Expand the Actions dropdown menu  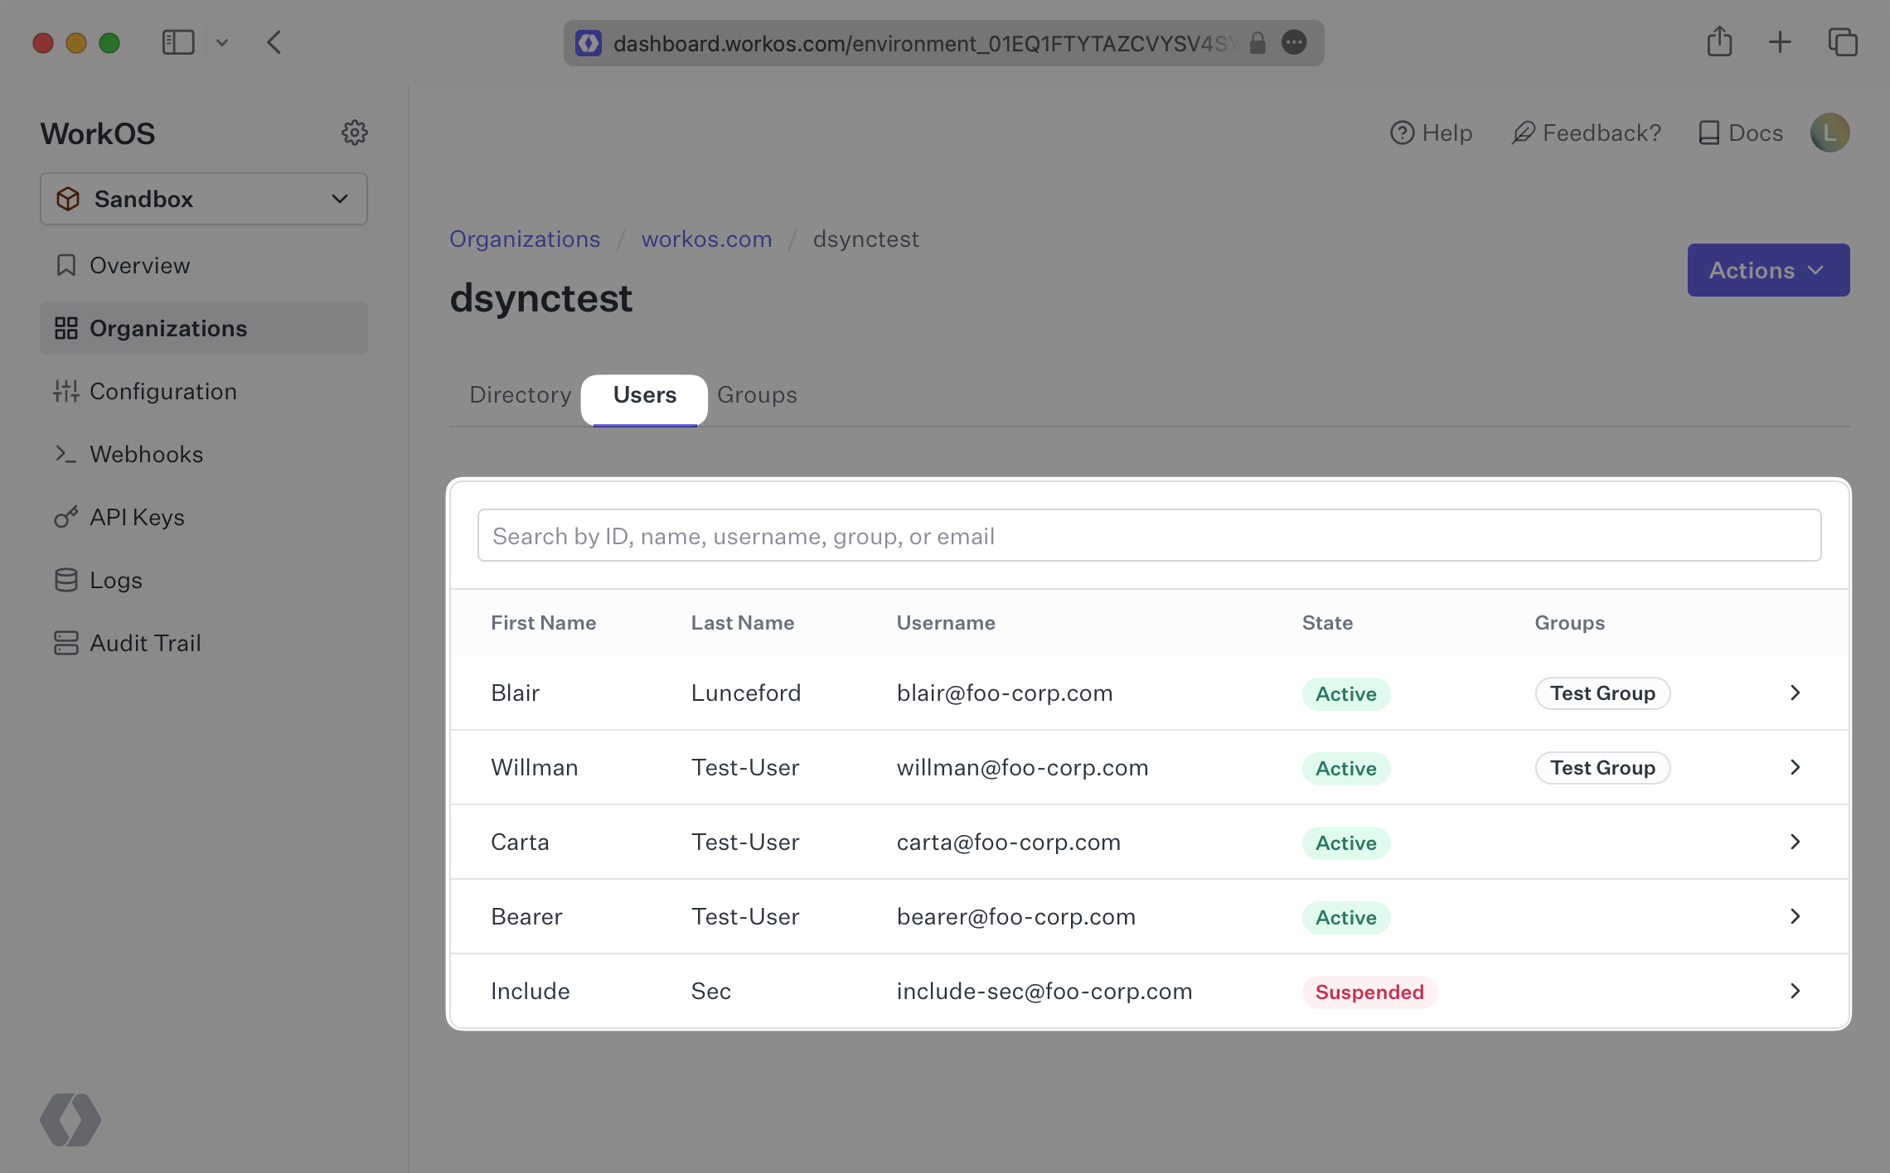(1768, 269)
